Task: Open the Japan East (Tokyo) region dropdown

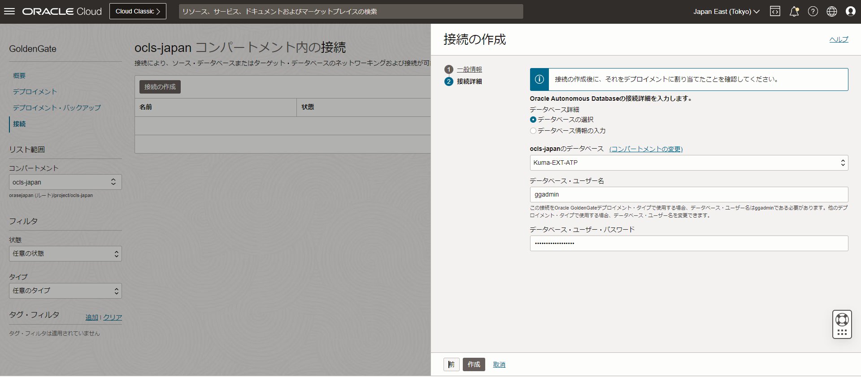Action: tap(726, 12)
